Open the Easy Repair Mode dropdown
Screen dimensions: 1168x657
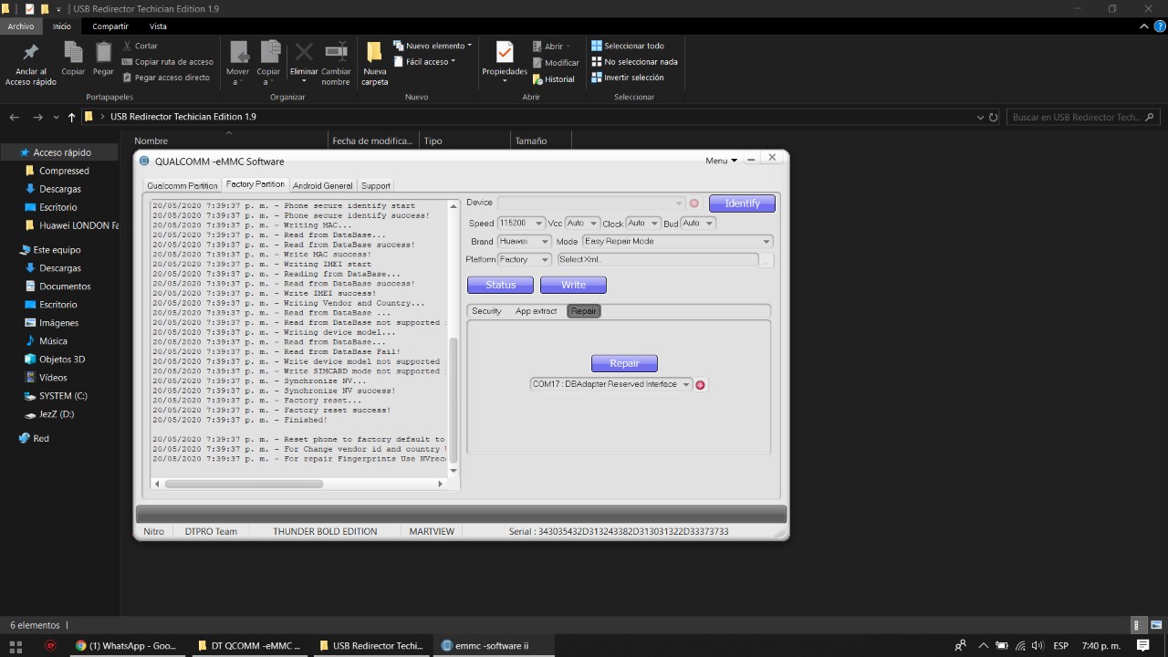pyautogui.click(x=766, y=242)
